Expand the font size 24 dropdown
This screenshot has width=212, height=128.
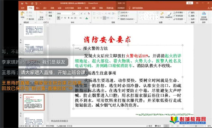78,13
